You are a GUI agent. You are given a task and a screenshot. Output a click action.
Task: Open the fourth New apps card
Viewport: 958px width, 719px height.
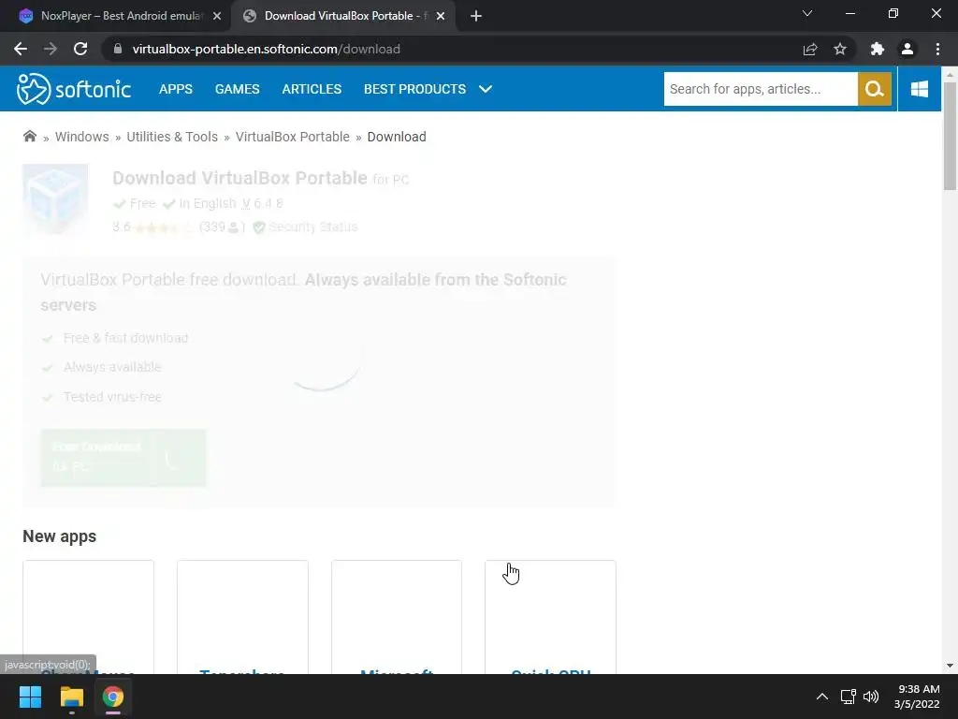[550, 617]
